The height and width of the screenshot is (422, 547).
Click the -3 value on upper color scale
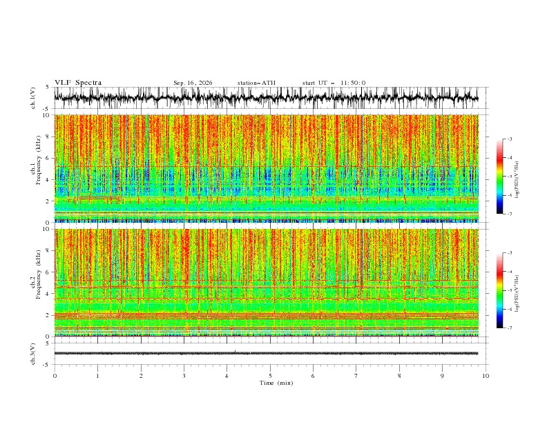[x=510, y=139]
